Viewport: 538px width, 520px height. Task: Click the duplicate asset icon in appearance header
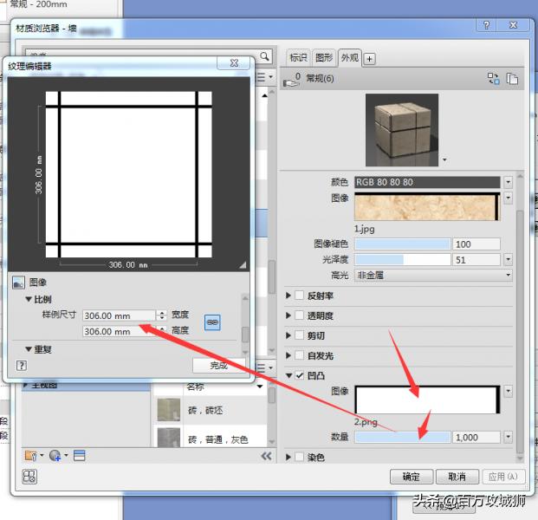512,78
